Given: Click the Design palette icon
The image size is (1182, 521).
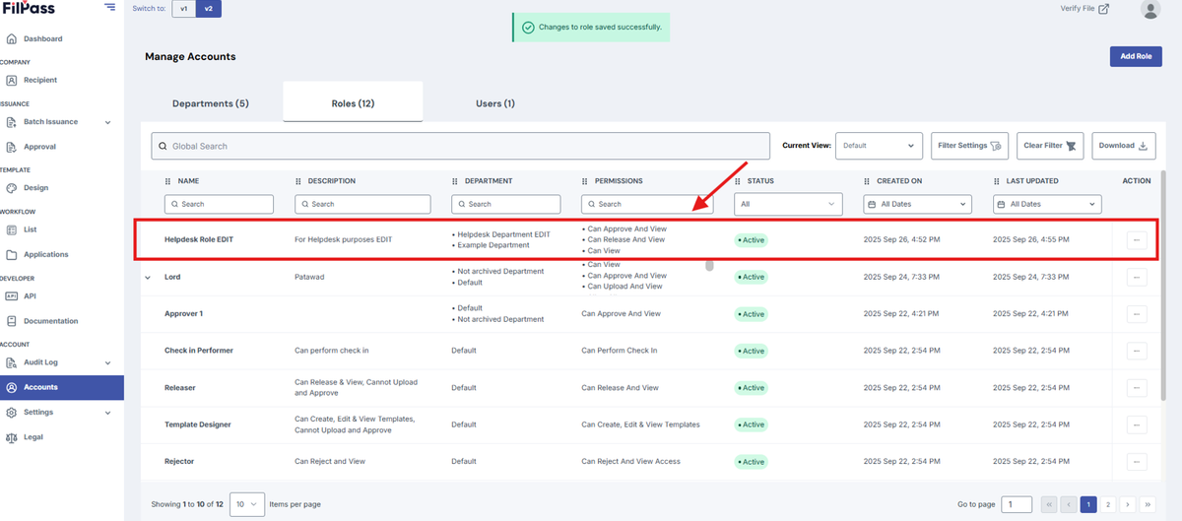Looking at the screenshot, I should pos(12,187).
